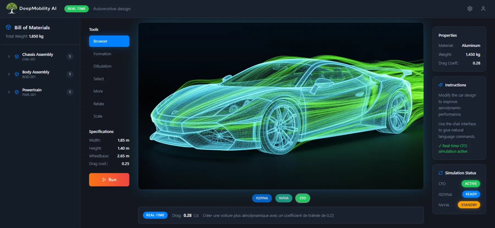Select the Relate tool
This screenshot has height=228, width=495.
[109, 104]
